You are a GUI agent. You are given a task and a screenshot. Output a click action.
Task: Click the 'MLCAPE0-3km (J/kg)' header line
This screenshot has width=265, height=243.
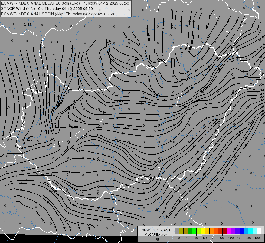coord(65,3)
